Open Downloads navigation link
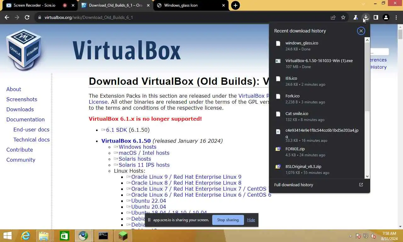Viewport: 403px width, 242px height. pyautogui.click(x=20, y=109)
